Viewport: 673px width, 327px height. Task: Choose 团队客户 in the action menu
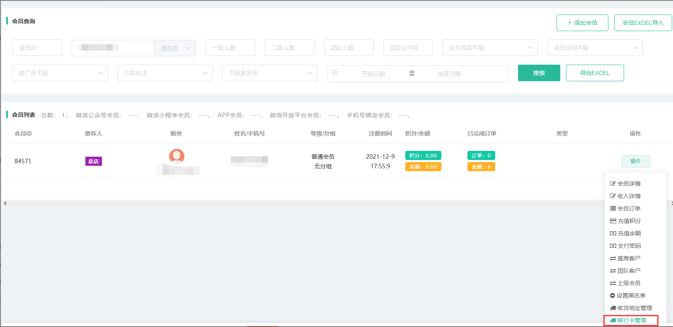(629, 271)
